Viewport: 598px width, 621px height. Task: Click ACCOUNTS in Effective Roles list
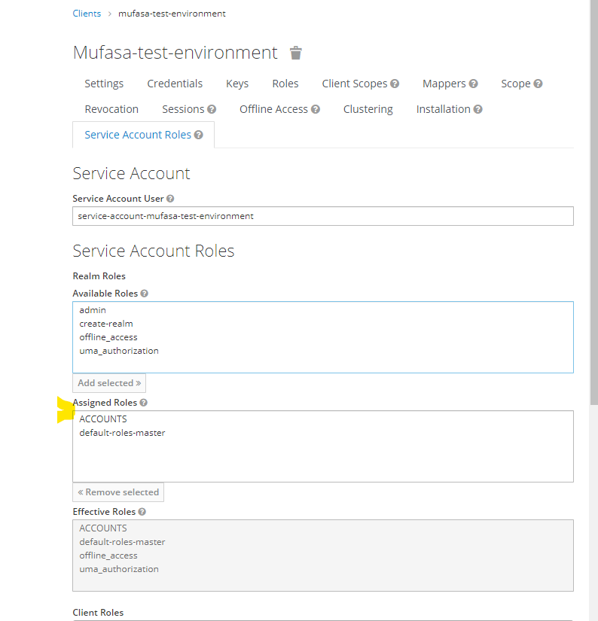pos(103,528)
